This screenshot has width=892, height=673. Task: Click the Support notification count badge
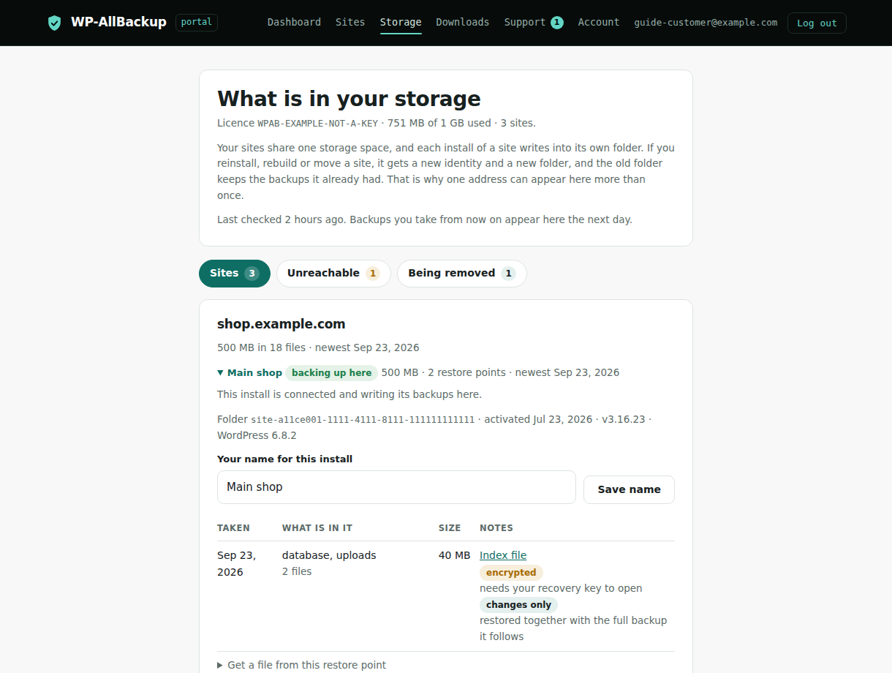[x=557, y=23]
